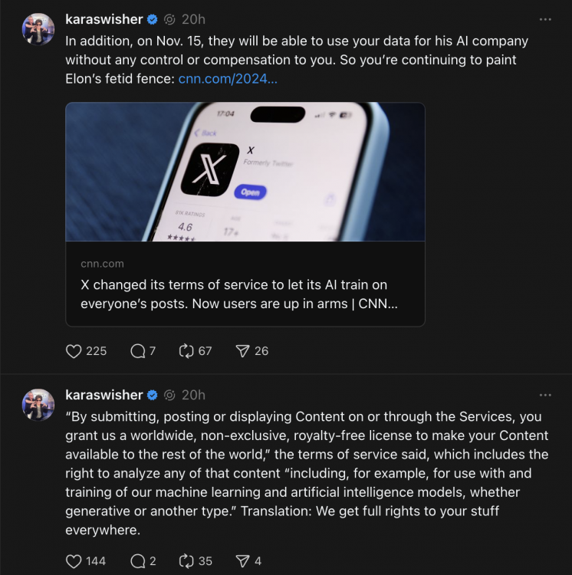572x575 pixels.
Task: Click the fediverse icon on first post
Action: (170, 19)
